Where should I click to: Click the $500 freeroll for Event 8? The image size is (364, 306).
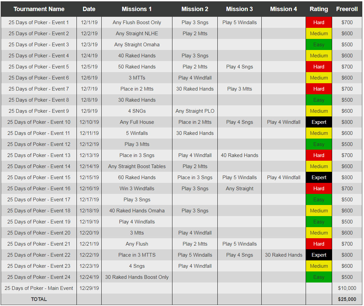(x=347, y=100)
